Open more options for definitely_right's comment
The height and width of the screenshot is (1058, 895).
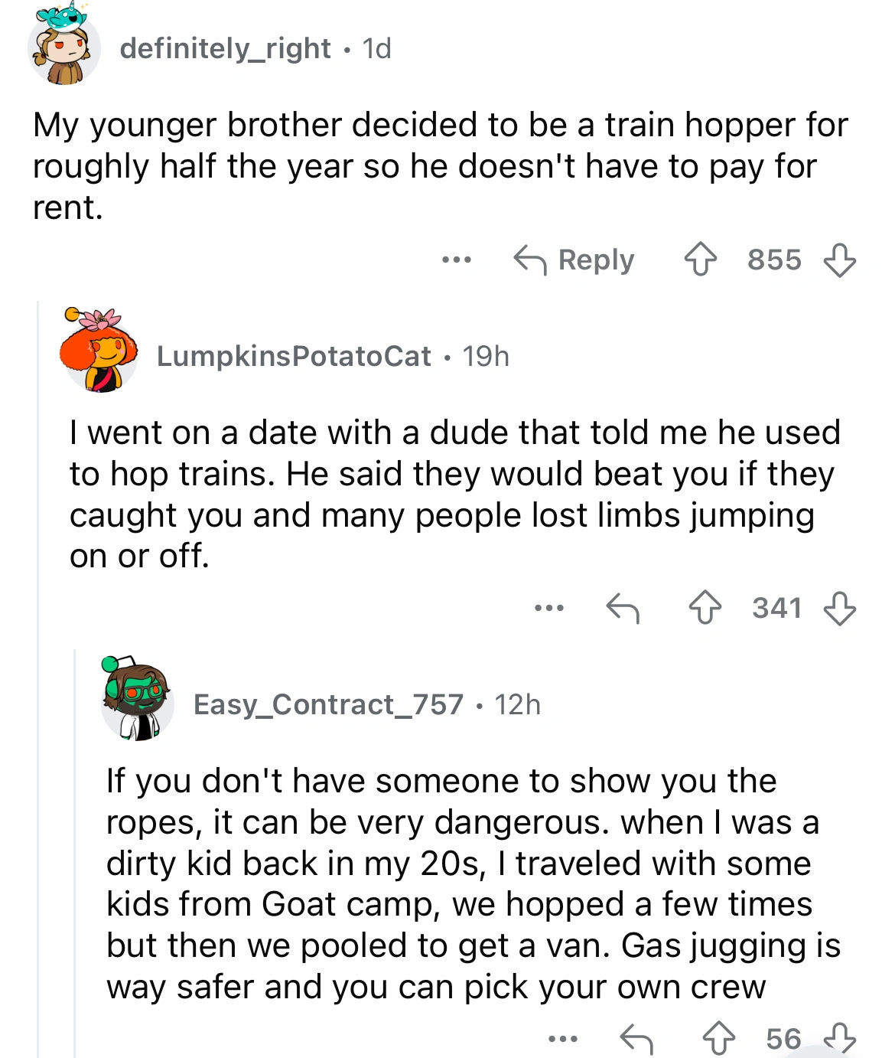[x=457, y=260]
